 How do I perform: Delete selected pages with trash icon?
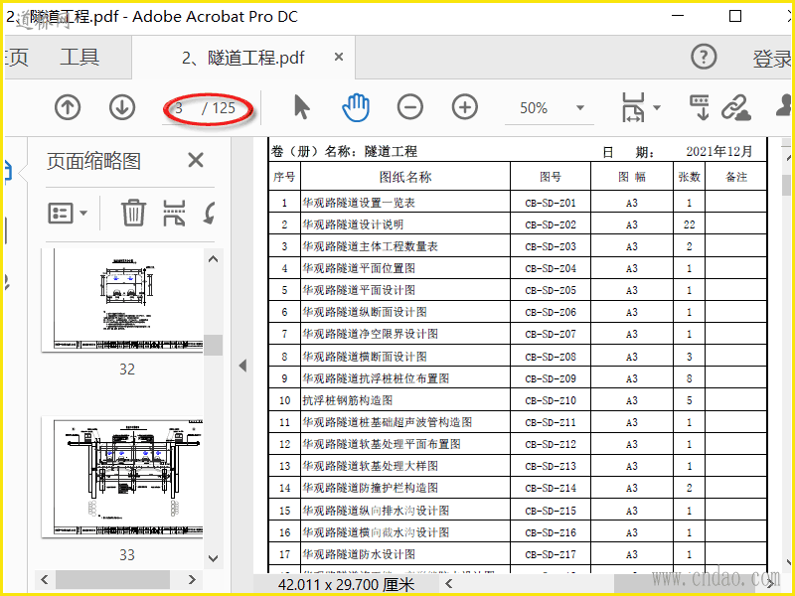click(x=133, y=213)
